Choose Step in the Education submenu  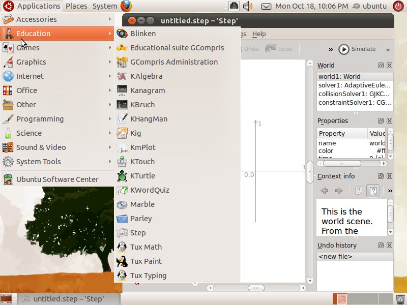click(177, 233)
